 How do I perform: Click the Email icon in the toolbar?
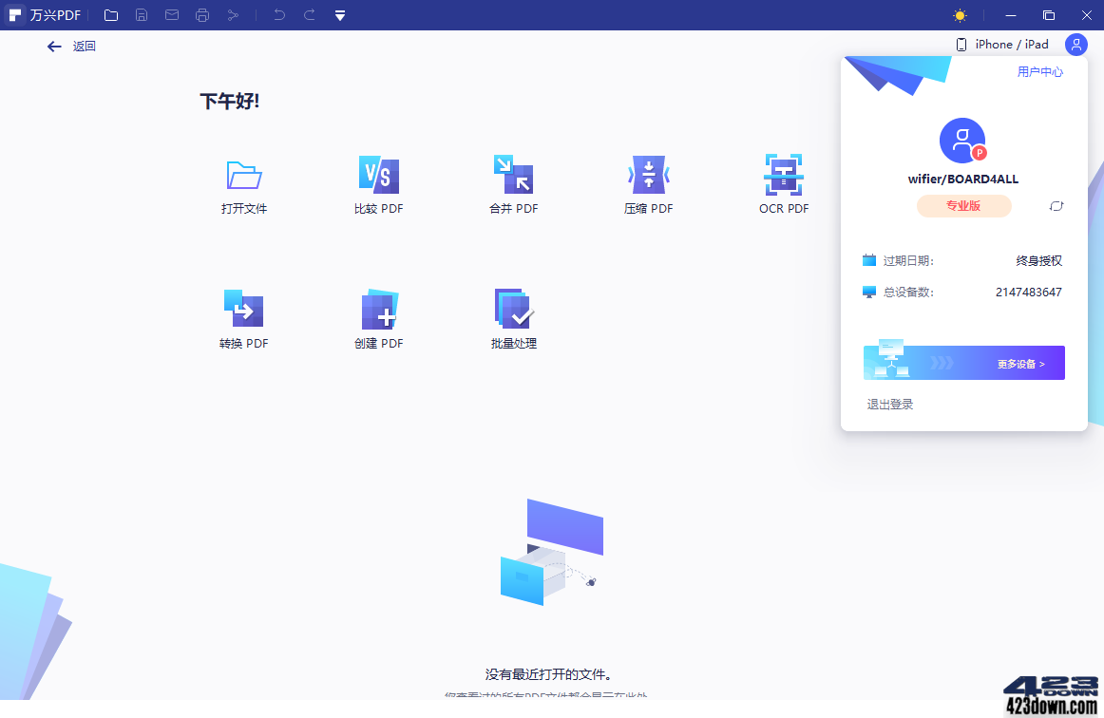(x=172, y=15)
